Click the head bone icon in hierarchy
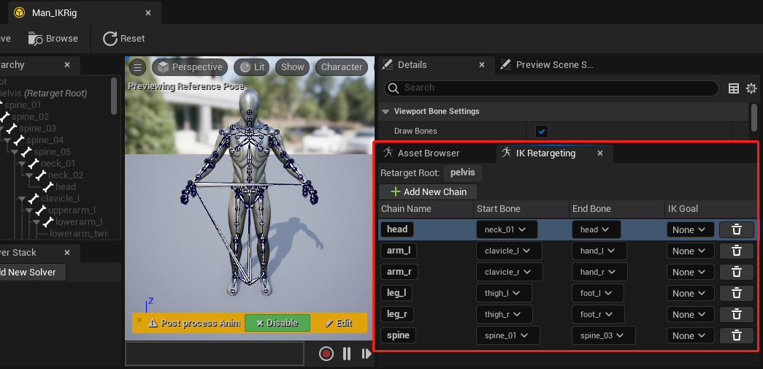Viewport: 763px width, 369px height. click(x=48, y=187)
